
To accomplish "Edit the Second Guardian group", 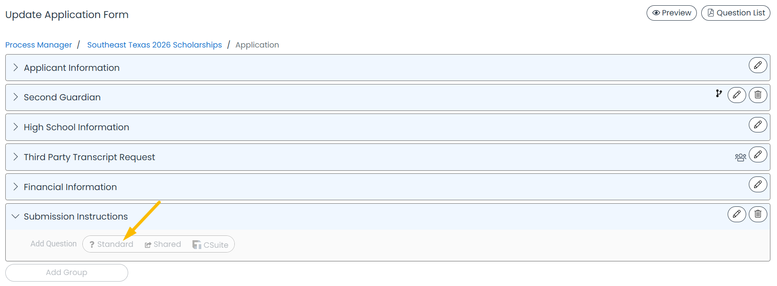I will click(736, 95).
